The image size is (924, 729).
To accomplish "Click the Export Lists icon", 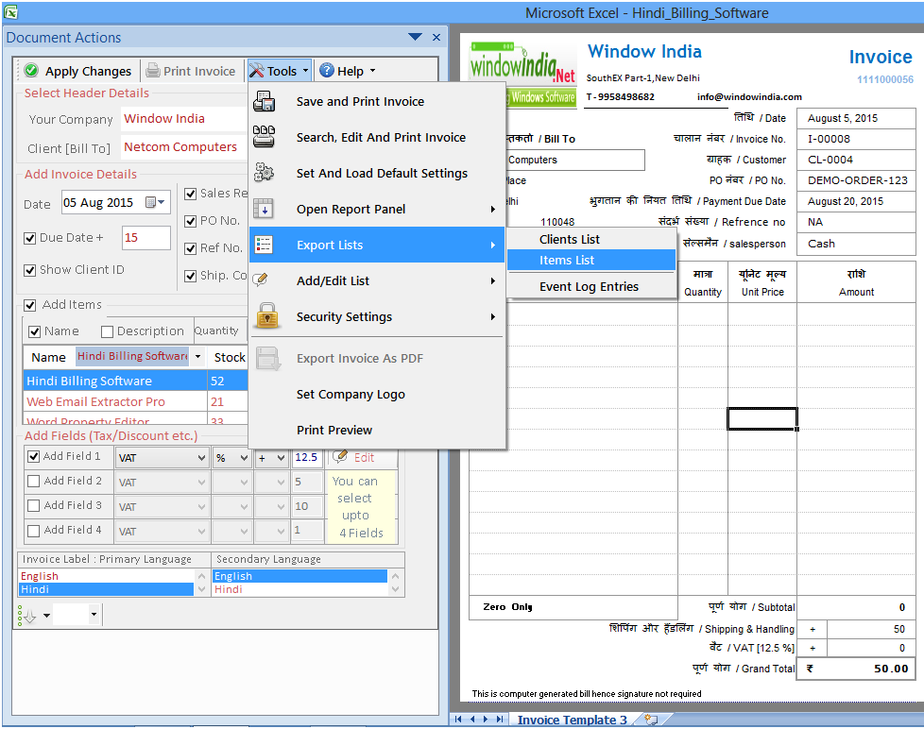I will tap(264, 245).
